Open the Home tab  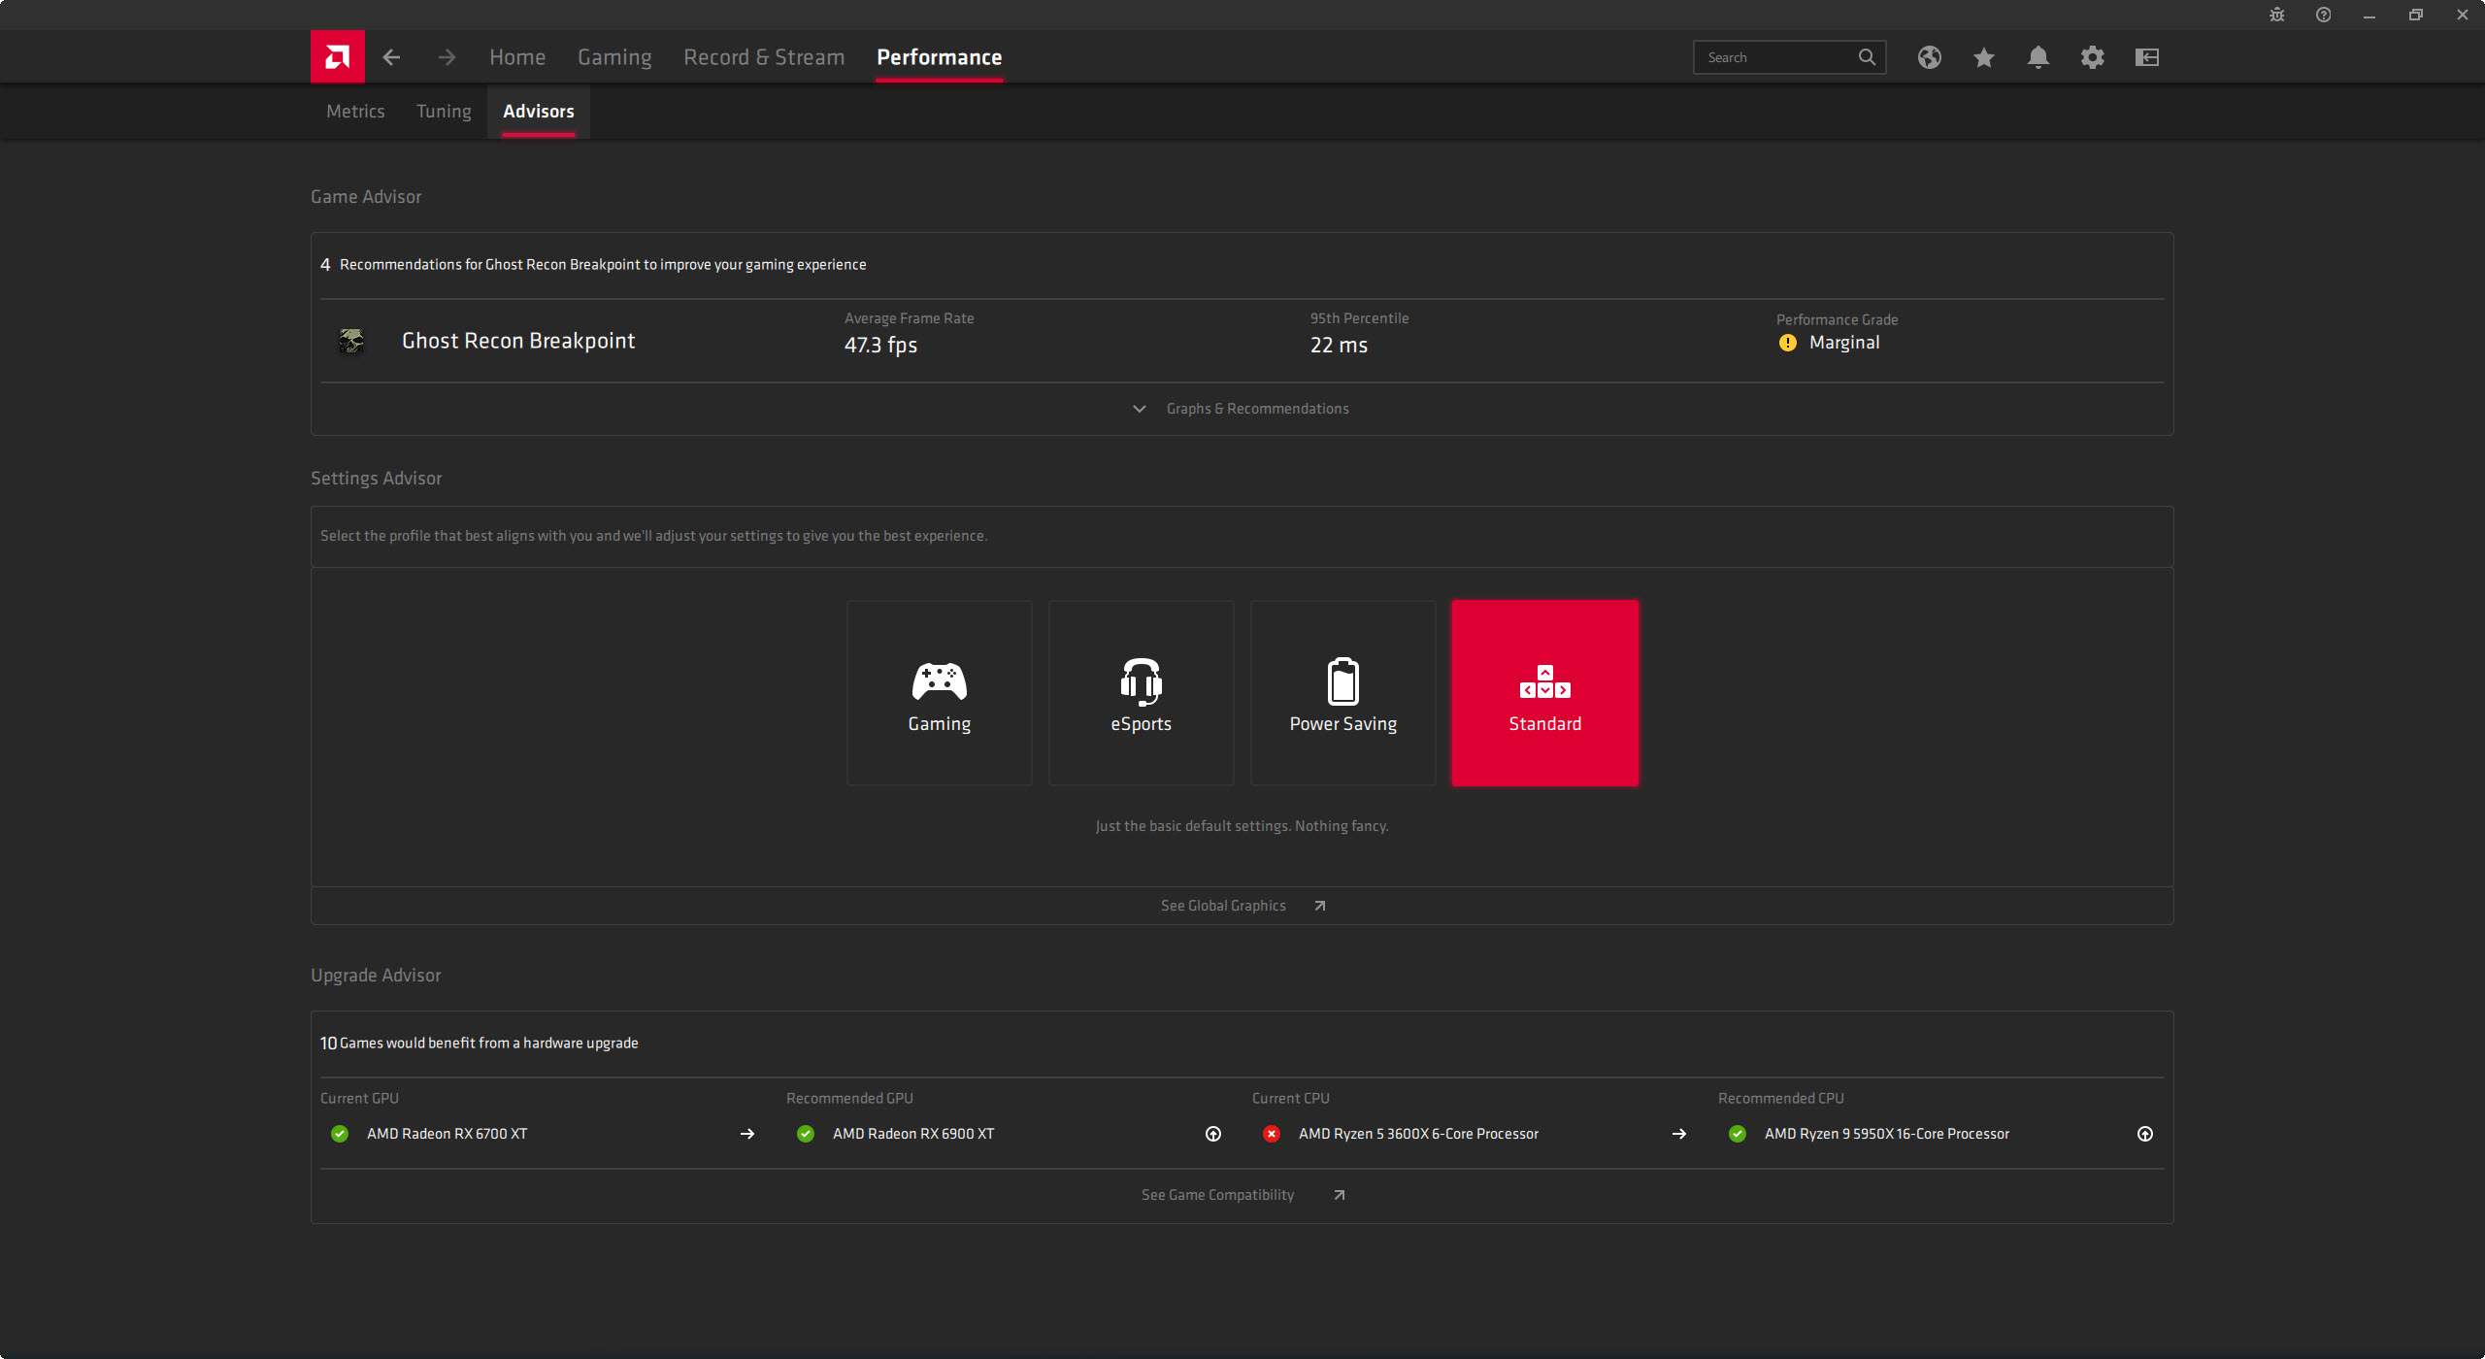tap(517, 57)
